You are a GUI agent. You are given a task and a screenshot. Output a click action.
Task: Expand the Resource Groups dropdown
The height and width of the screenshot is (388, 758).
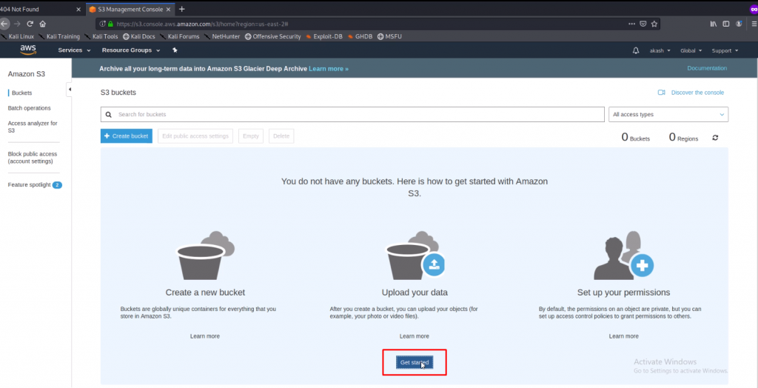[x=131, y=50]
